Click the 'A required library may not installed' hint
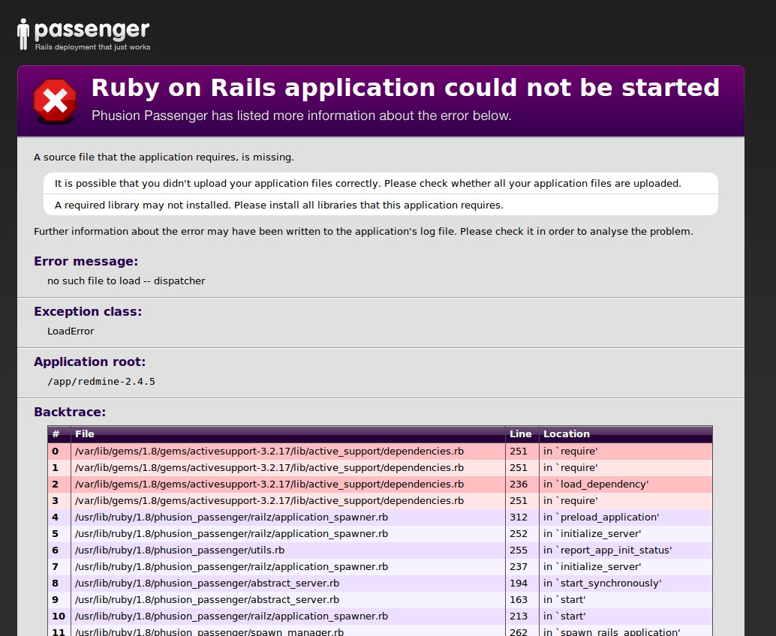Image resolution: width=776 pixels, height=636 pixels. click(x=278, y=205)
